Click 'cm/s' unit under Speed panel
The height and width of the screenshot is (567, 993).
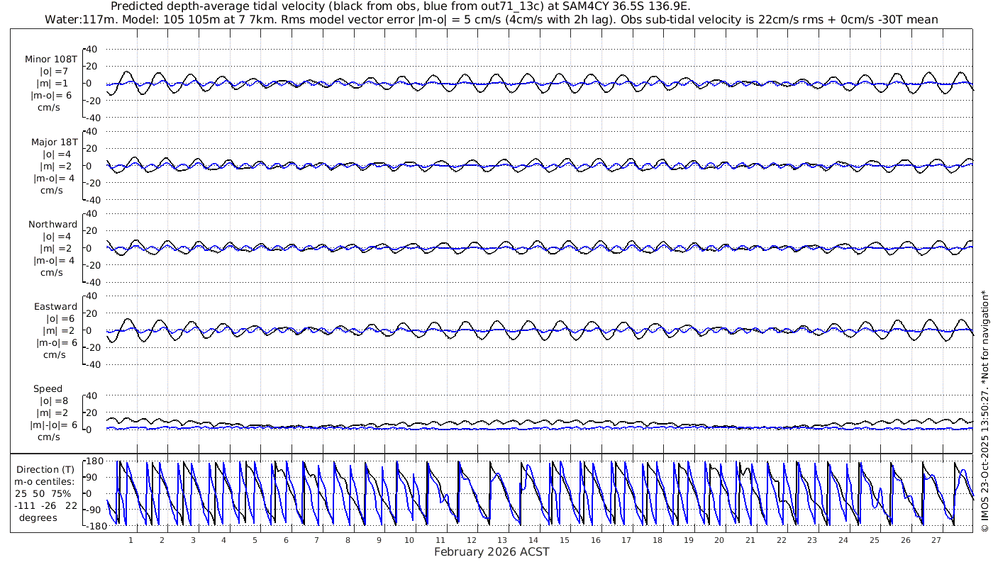[50, 437]
